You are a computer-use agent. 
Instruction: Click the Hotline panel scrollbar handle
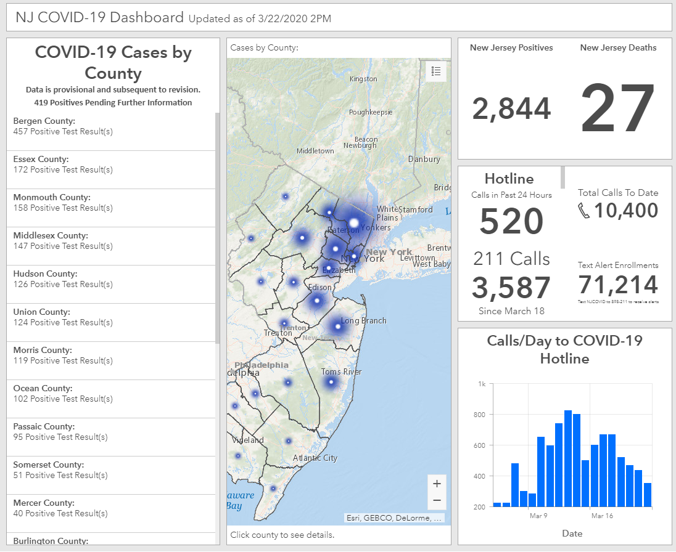click(563, 177)
